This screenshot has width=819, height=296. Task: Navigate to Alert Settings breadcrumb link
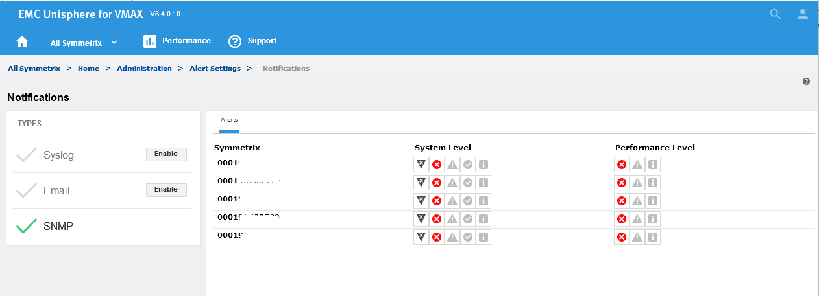click(x=215, y=68)
